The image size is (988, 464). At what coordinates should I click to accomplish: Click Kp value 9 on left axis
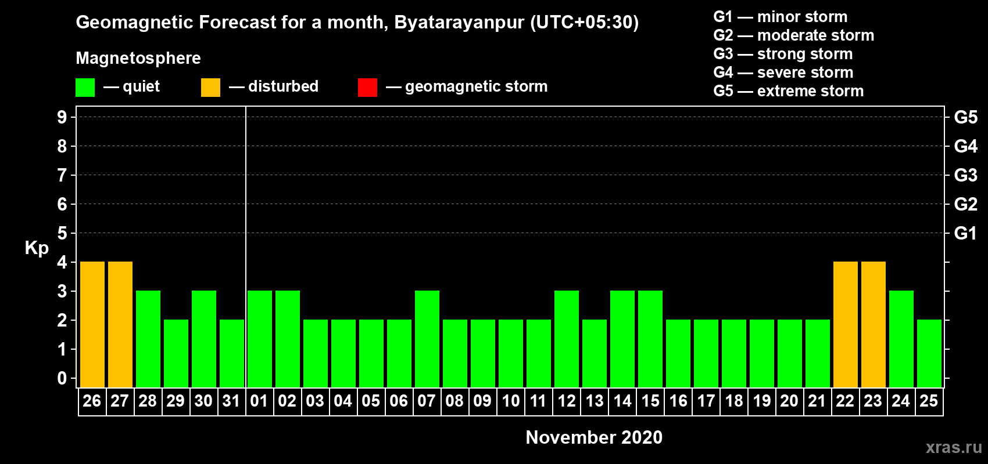click(x=62, y=117)
